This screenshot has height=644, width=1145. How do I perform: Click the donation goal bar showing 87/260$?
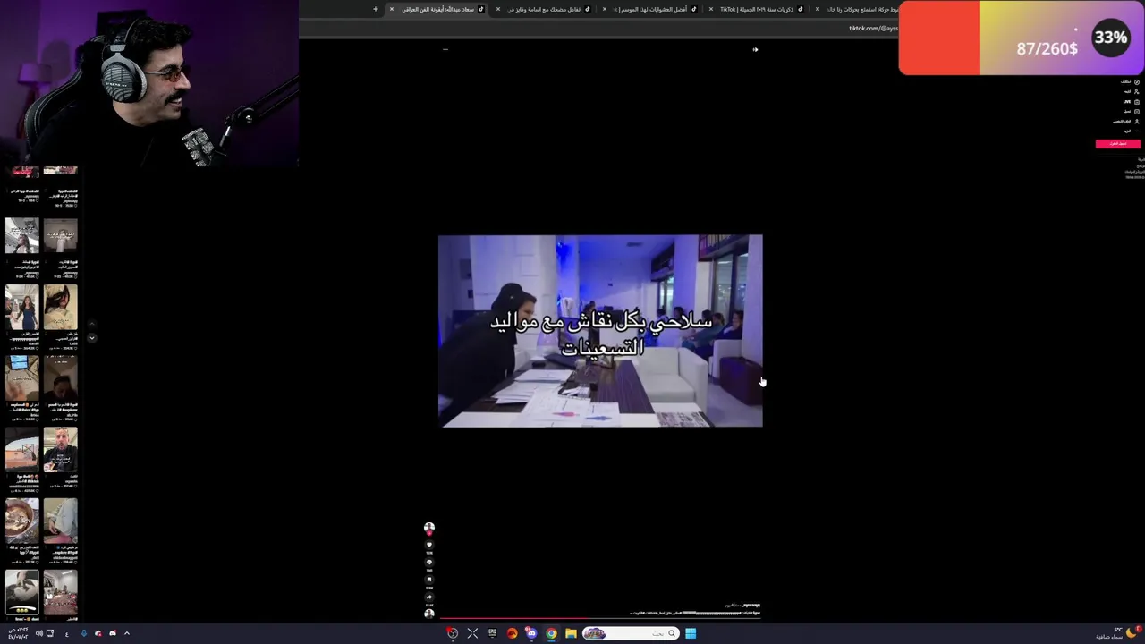point(1022,38)
